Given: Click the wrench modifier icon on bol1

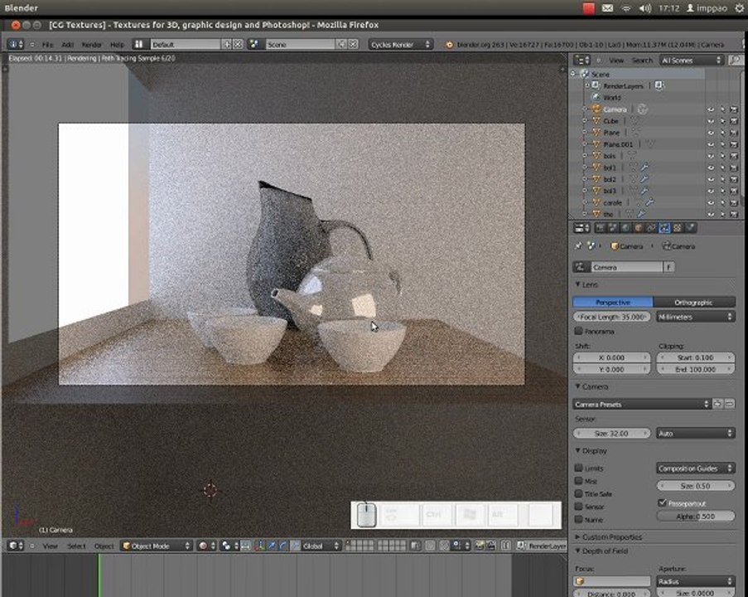Looking at the screenshot, I should pos(644,167).
